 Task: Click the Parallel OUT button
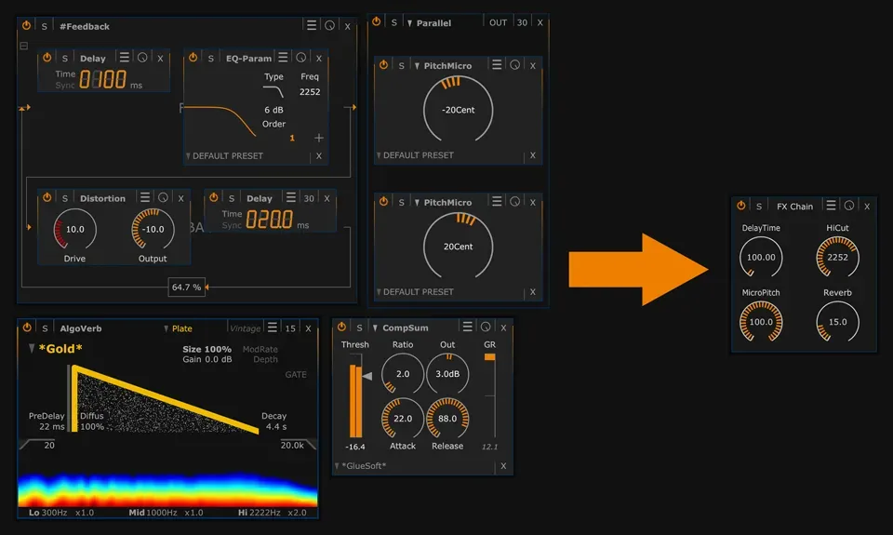click(498, 22)
